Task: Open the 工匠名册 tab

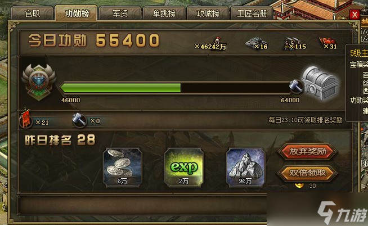Action: (x=252, y=13)
